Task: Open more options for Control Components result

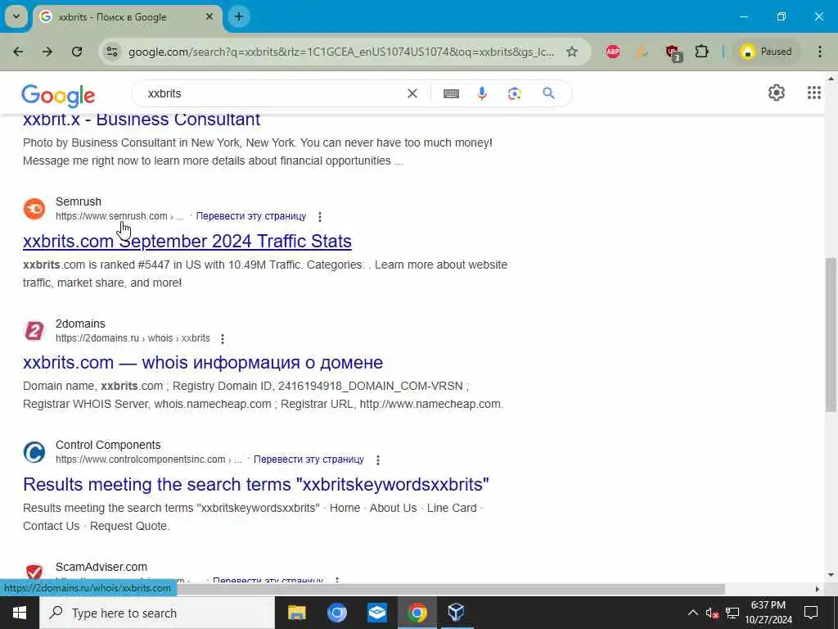Action: point(377,460)
